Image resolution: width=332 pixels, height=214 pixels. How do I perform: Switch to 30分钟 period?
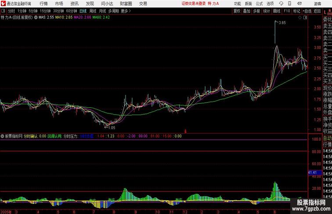58,11
